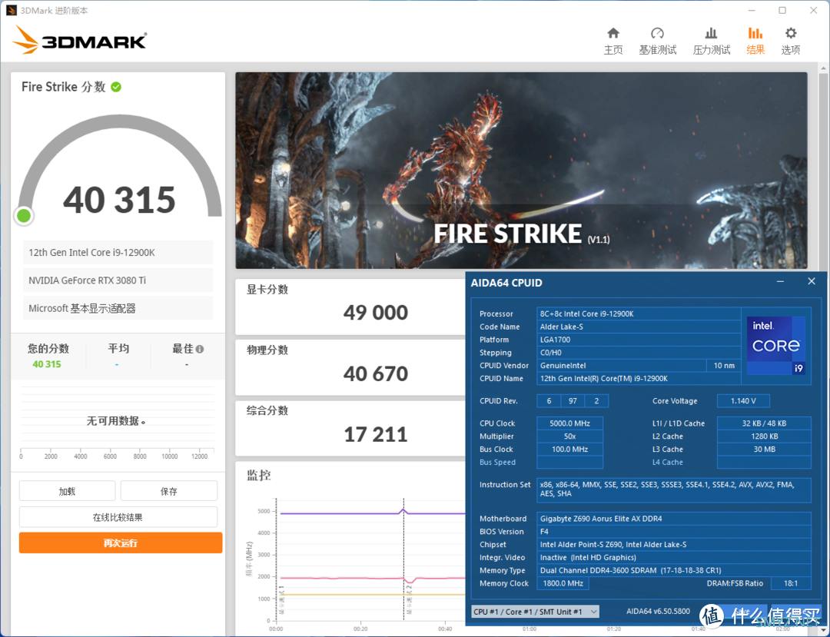Image resolution: width=830 pixels, height=637 pixels.
Task: Open the Stress Test bar chart icon
Action: [x=712, y=33]
